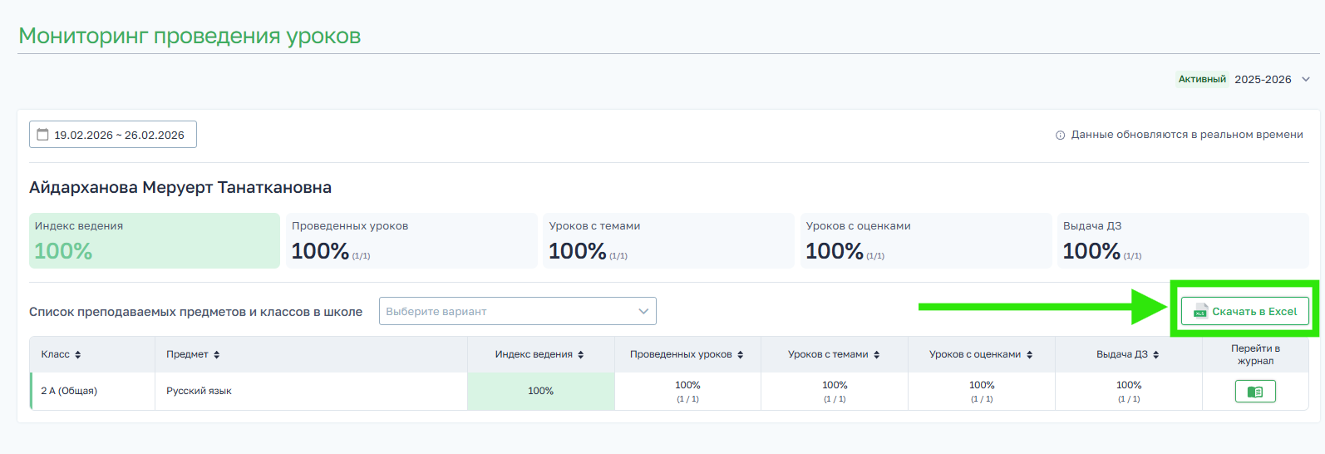Screen dimensions: 1325x454
Task: Click the info icon beside real-time data note
Action: click(1060, 136)
